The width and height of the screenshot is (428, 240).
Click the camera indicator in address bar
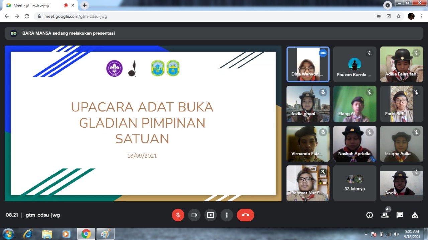click(x=379, y=16)
